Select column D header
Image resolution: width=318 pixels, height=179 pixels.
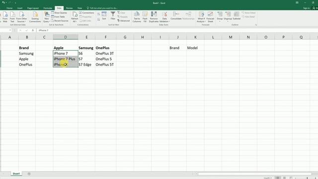(x=66, y=37)
